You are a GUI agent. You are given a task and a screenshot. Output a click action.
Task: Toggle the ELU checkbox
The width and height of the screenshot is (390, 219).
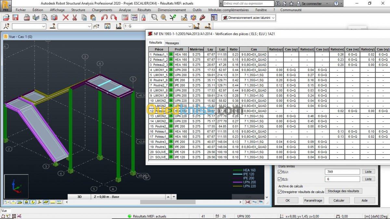coord(280,172)
